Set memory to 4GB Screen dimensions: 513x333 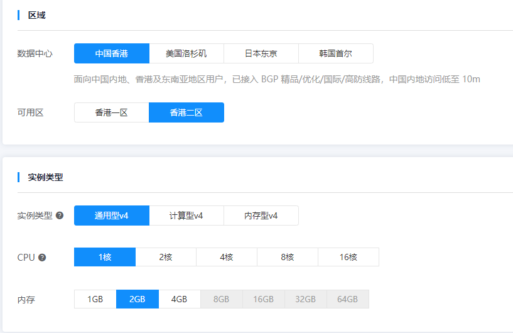(180, 299)
